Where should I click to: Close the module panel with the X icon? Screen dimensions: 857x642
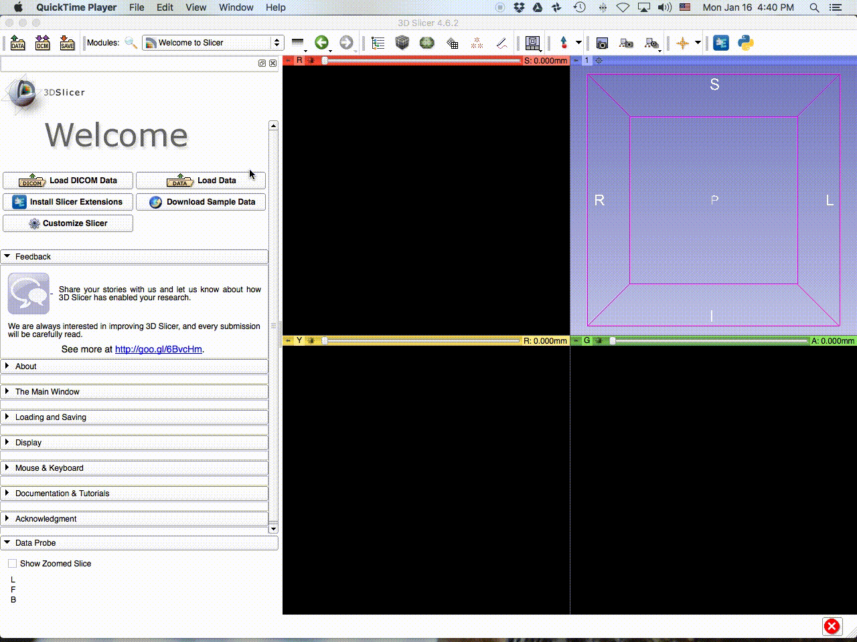pos(272,63)
